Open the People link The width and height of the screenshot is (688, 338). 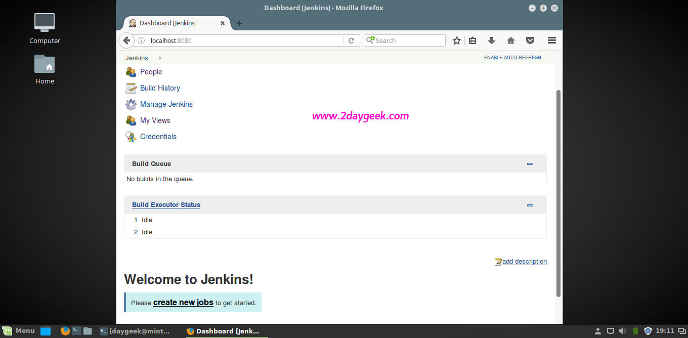pos(151,72)
